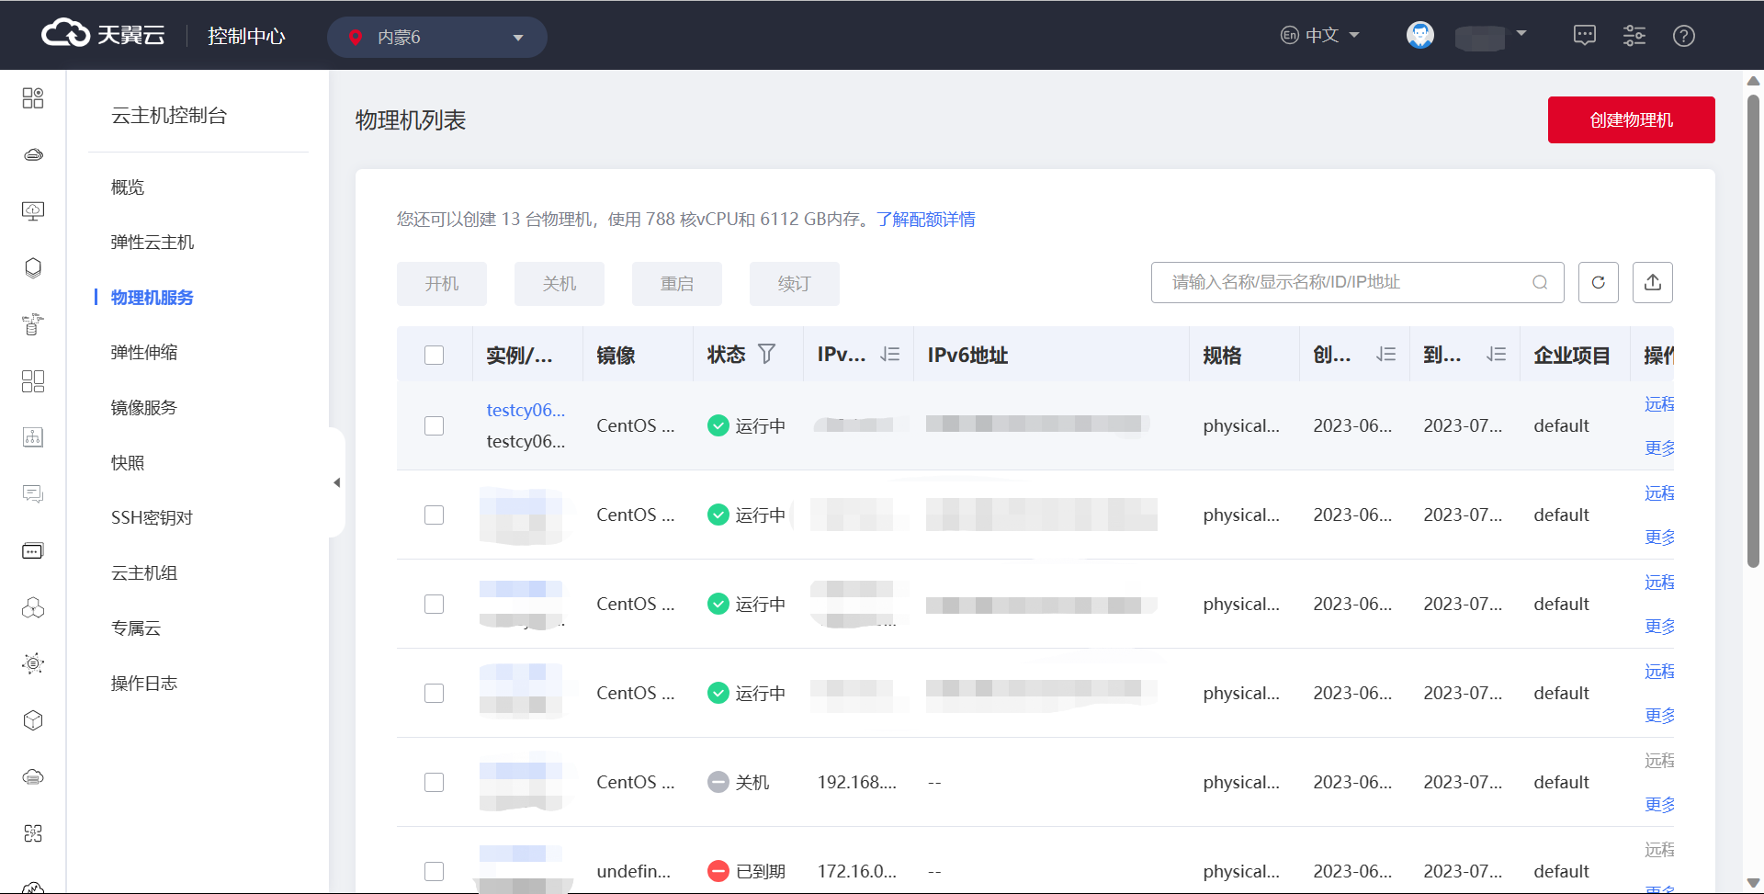Open the service grid icon in left rail
This screenshot has width=1764, height=894.
[33, 98]
